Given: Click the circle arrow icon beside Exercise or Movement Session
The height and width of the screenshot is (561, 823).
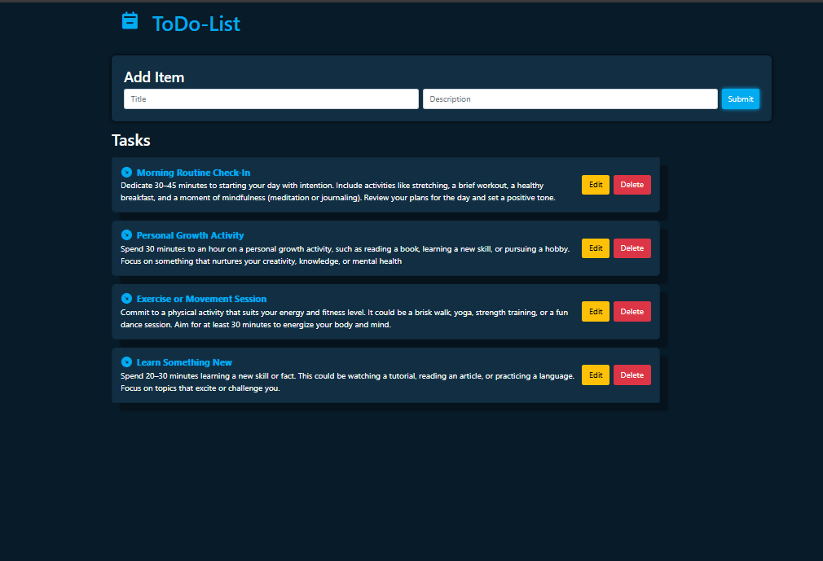Looking at the screenshot, I should point(126,299).
